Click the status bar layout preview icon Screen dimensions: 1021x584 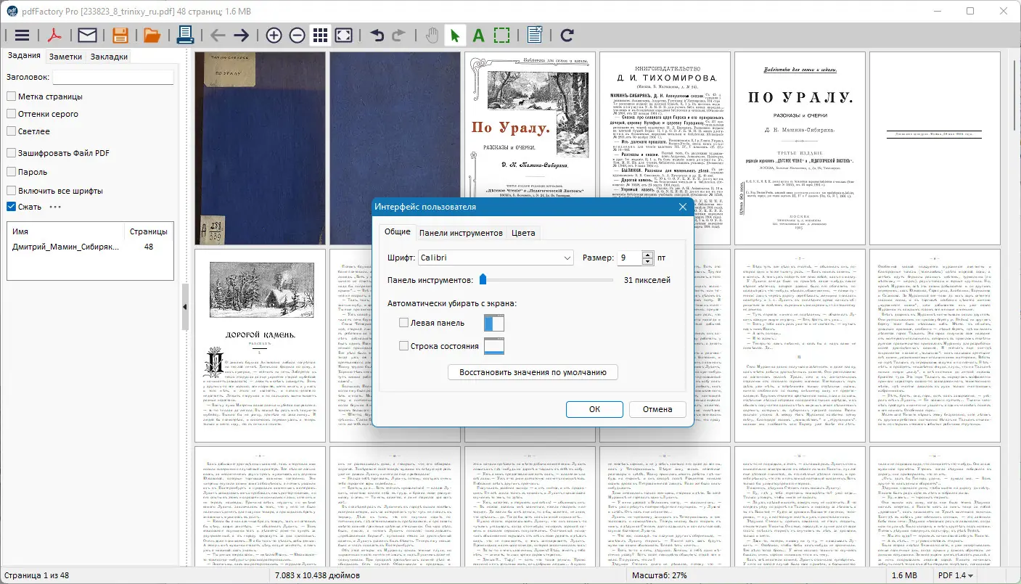(x=493, y=346)
